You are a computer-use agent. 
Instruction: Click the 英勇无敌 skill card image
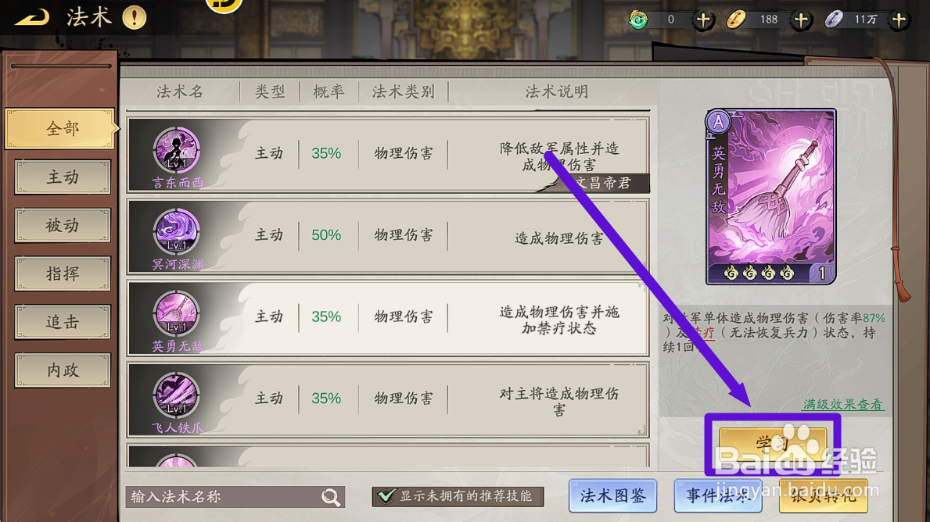771,197
